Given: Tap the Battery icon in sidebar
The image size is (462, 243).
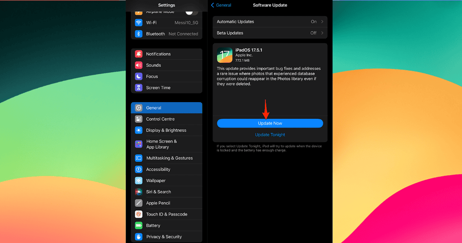Looking at the screenshot, I should pyautogui.click(x=138, y=225).
